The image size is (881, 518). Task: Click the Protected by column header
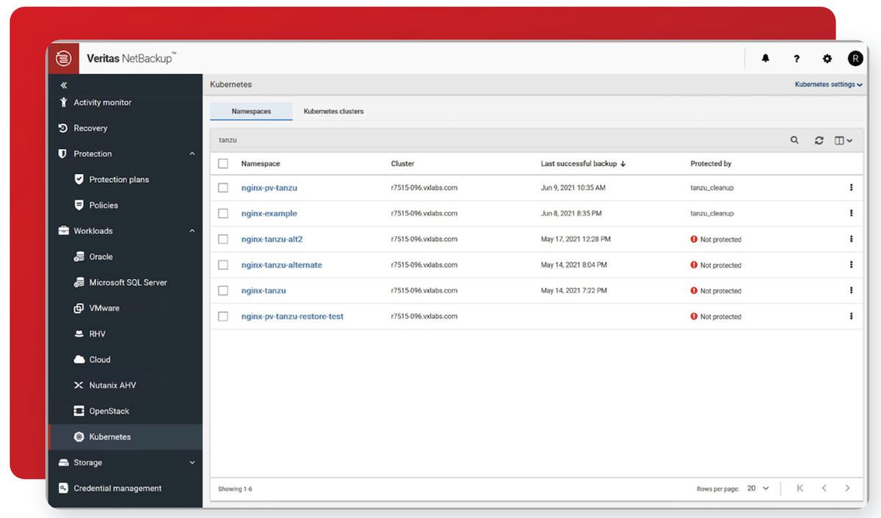(x=711, y=164)
